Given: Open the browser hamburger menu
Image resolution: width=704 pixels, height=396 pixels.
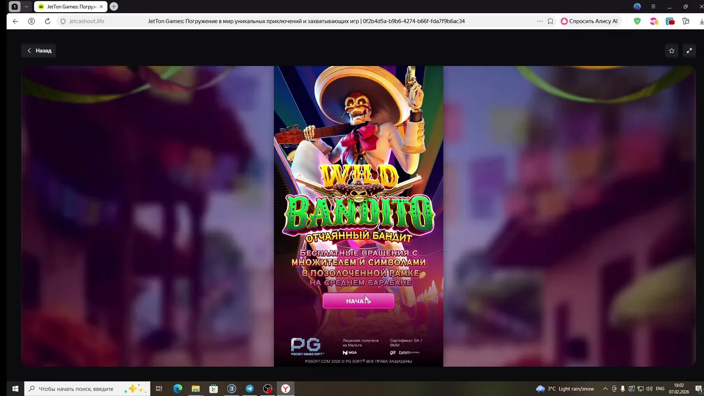Looking at the screenshot, I should click(x=653, y=7).
